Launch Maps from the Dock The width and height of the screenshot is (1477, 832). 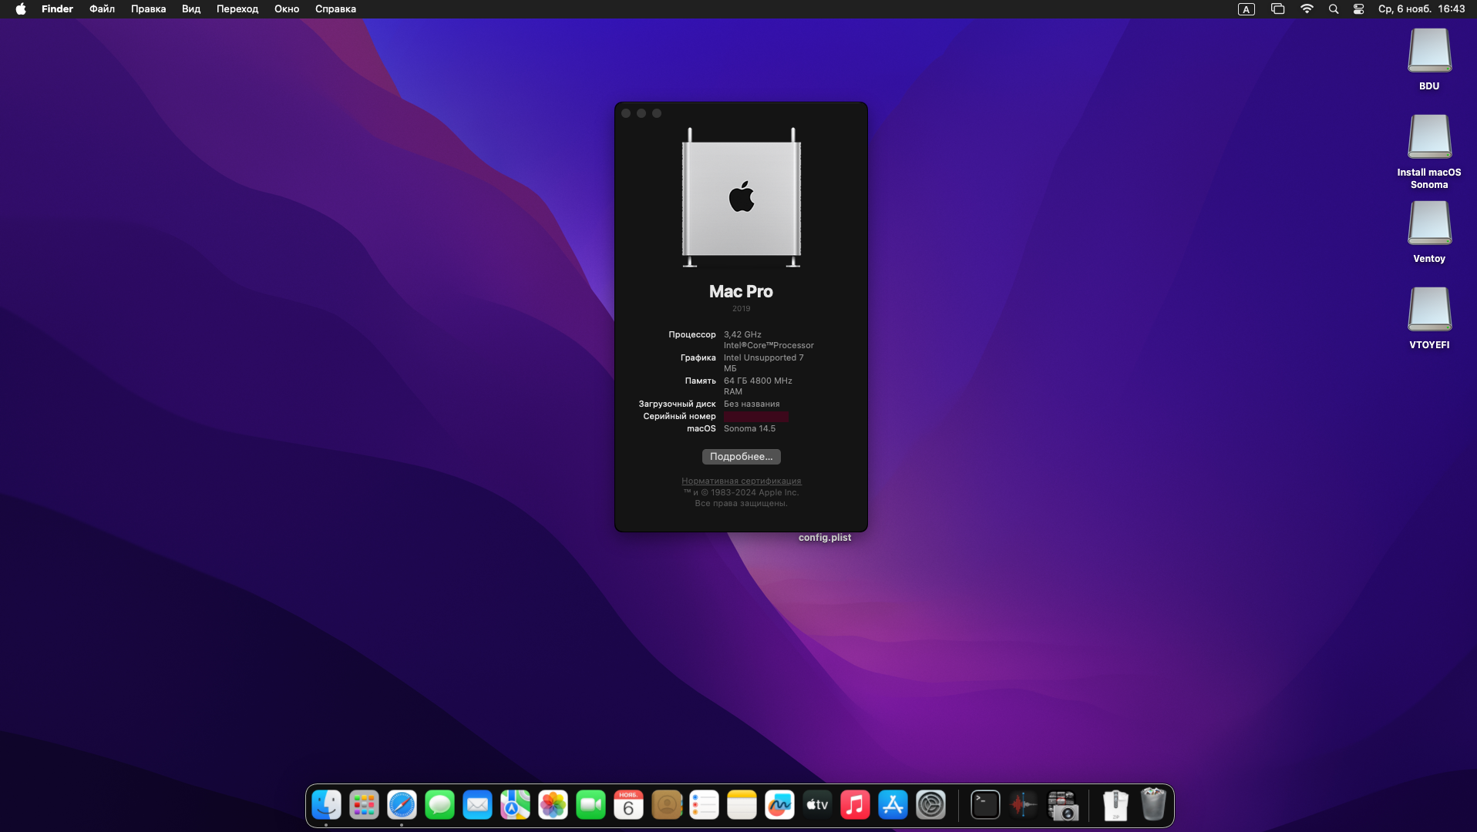coord(515,805)
